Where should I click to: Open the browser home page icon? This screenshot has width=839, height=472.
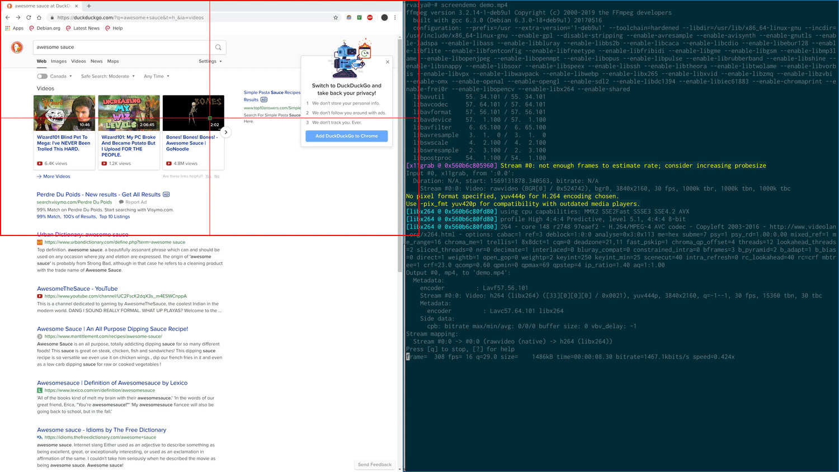click(40, 17)
